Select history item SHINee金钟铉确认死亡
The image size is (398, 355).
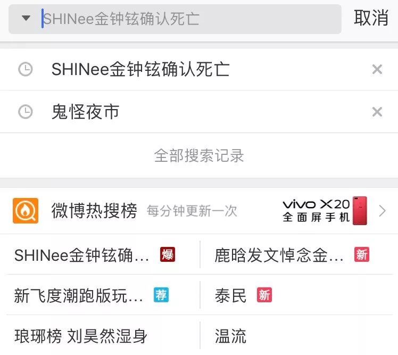pyautogui.click(x=140, y=69)
